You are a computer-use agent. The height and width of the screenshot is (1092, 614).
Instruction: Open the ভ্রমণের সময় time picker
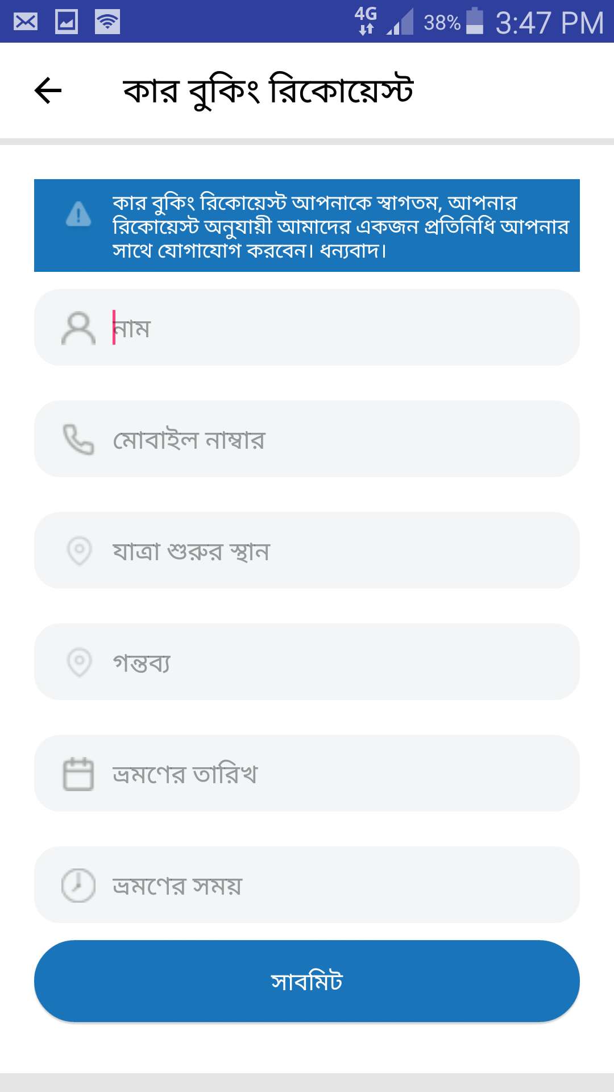pyautogui.click(x=341, y=885)
